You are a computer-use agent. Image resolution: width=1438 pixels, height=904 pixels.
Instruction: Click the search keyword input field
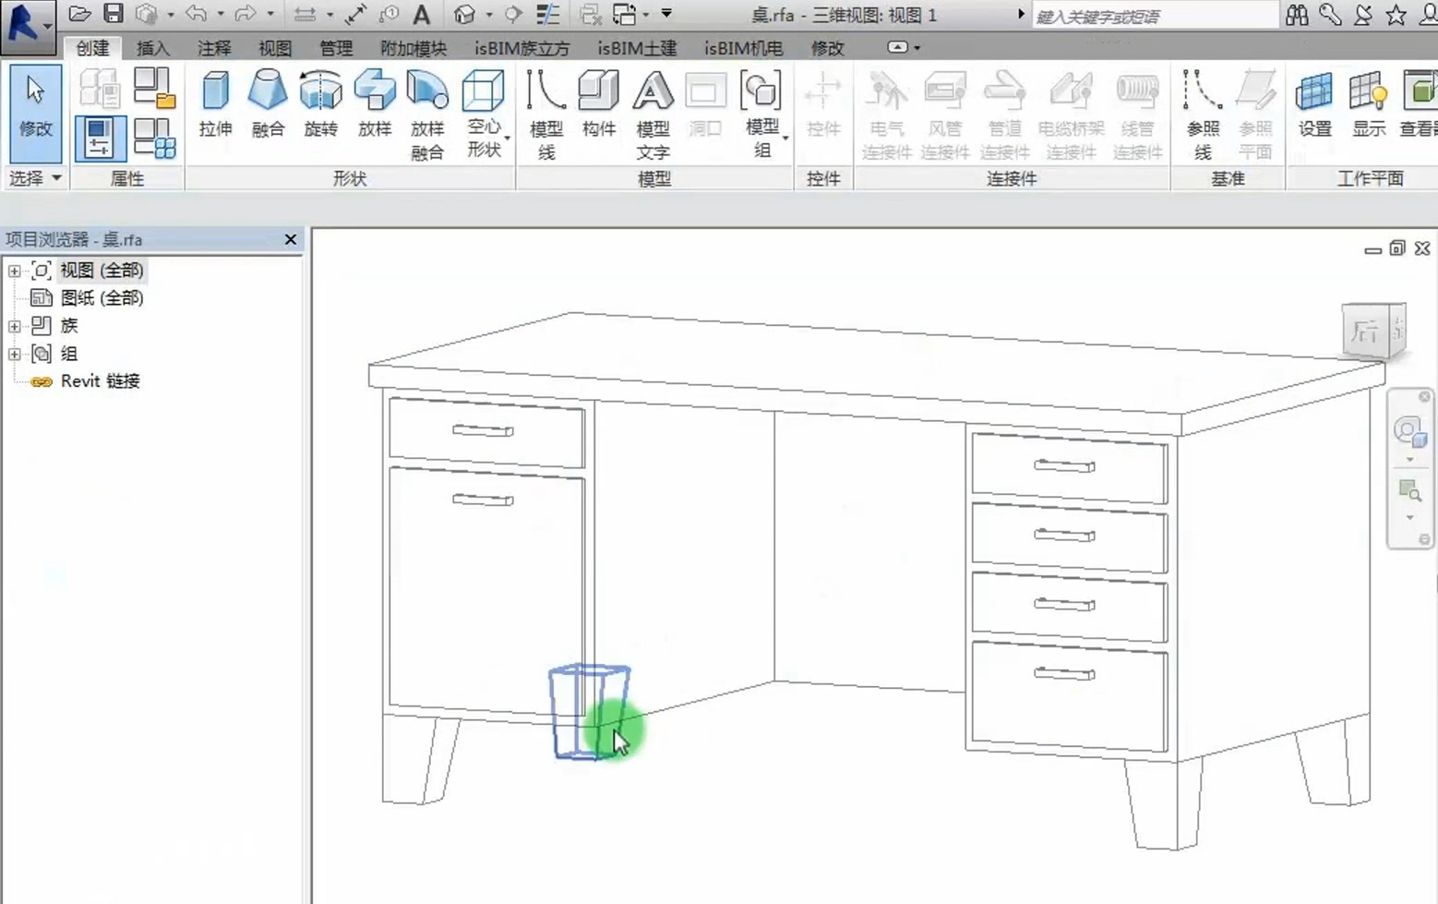(x=1154, y=16)
